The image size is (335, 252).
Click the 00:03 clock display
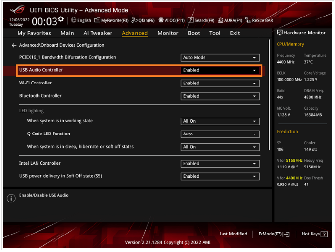coord(44,21)
